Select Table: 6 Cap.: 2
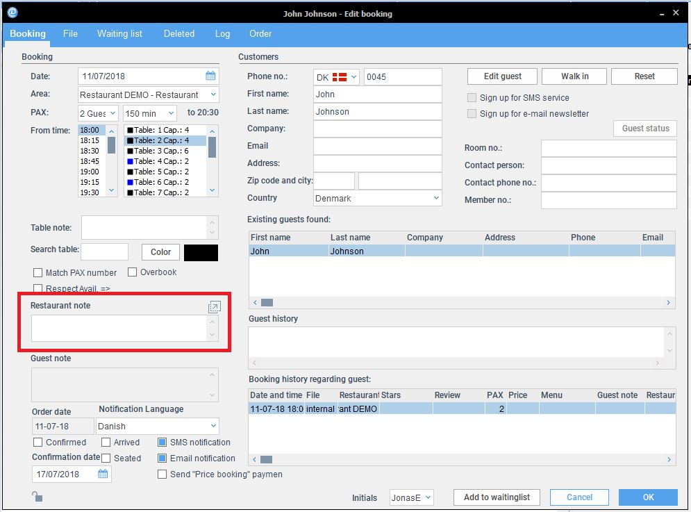The height and width of the screenshot is (512, 691). click(166, 182)
